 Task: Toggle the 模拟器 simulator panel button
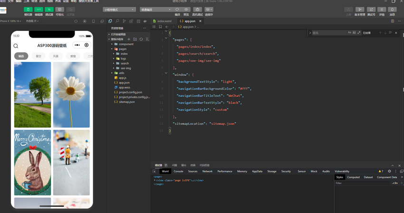28,10
